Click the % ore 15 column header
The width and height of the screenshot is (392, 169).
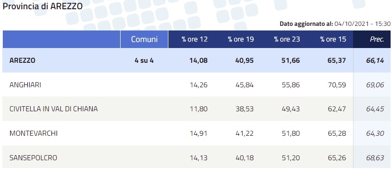point(333,39)
